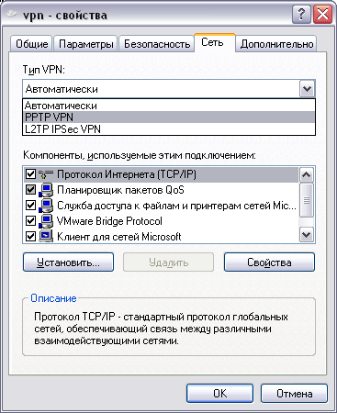The width and height of the screenshot is (337, 413).
Task: Click the Свойства button
Action: [269, 262]
